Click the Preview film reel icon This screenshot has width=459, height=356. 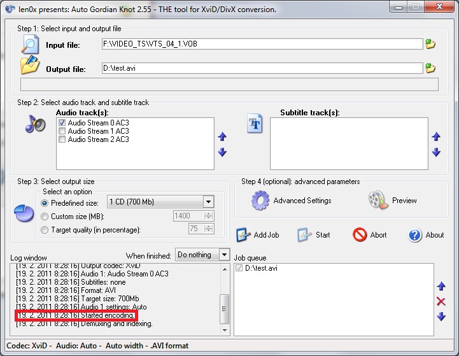(378, 200)
